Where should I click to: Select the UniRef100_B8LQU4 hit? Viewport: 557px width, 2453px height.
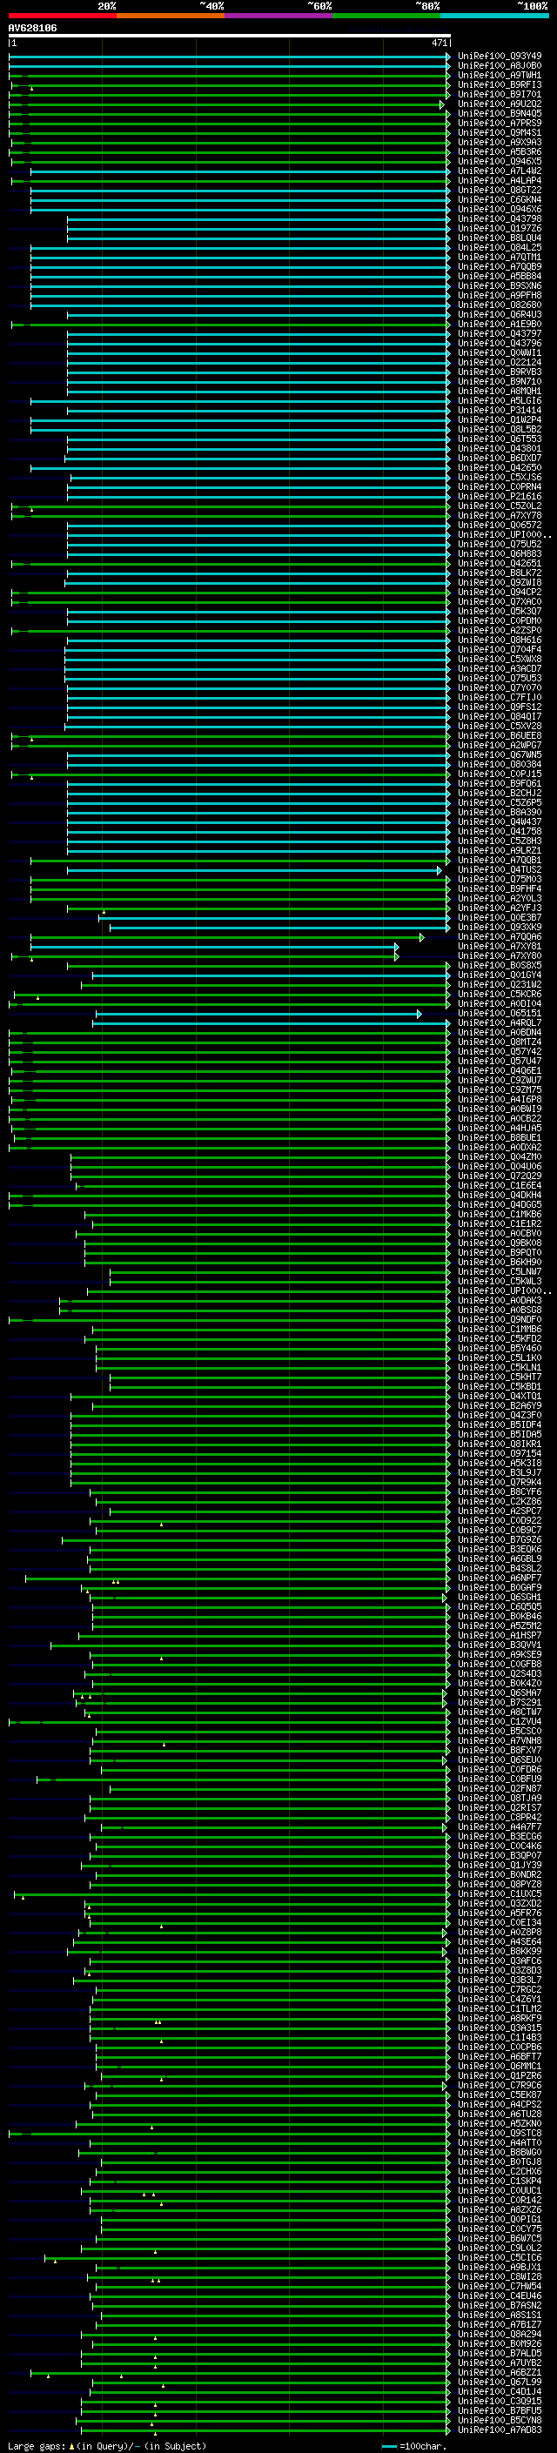(500, 238)
